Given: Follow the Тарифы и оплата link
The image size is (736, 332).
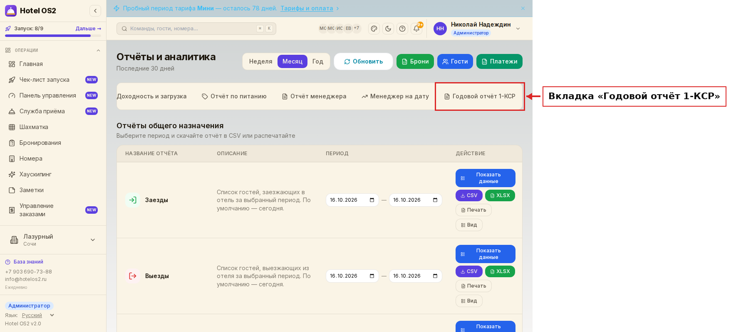Looking at the screenshot, I should click(x=307, y=8).
